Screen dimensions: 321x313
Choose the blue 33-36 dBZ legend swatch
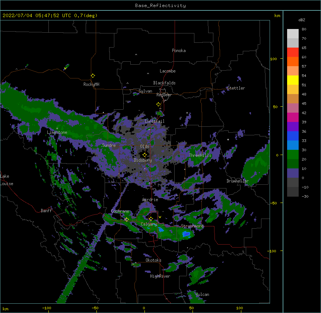pyautogui.click(x=293, y=136)
